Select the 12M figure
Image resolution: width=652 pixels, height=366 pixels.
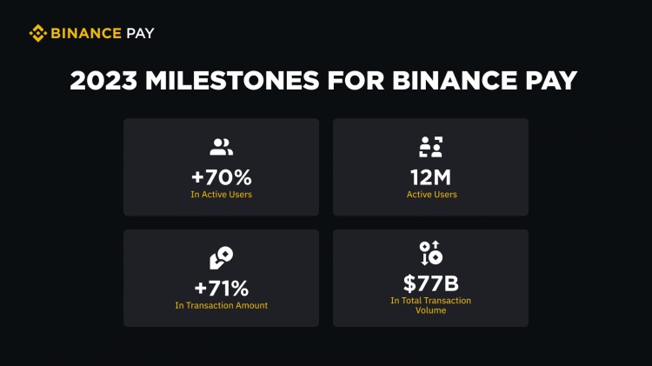[x=431, y=176]
